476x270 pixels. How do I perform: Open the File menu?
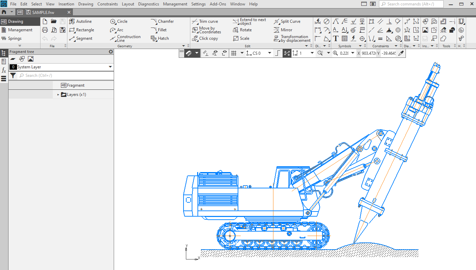(13, 4)
